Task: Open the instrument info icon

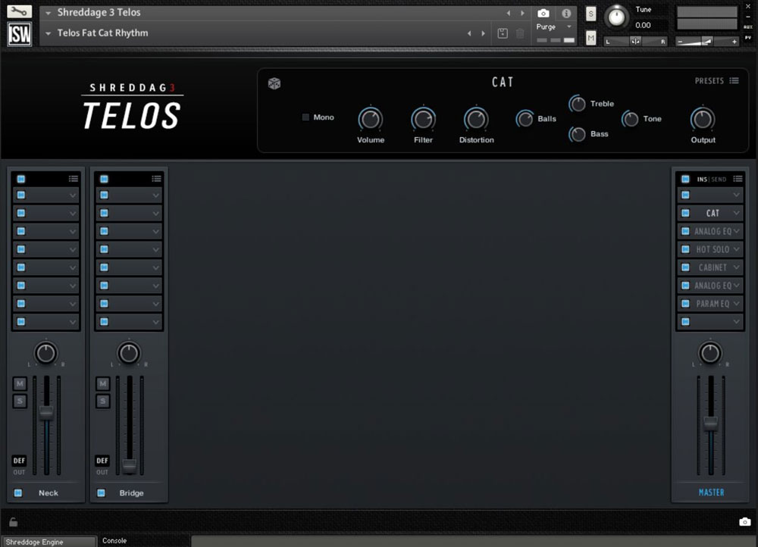Action: [566, 13]
